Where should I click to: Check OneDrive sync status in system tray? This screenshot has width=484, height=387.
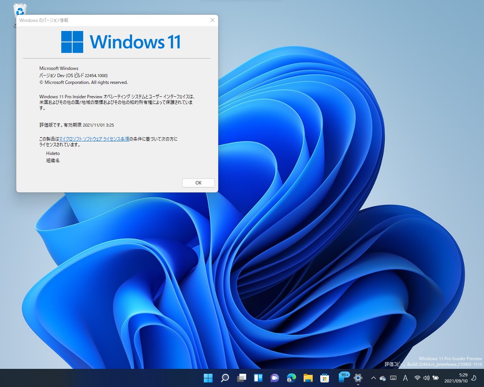tap(383, 378)
